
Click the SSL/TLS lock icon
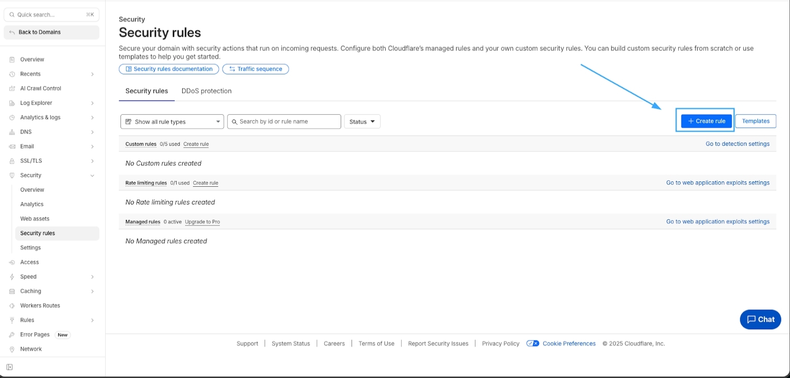pyautogui.click(x=12, y=161)
